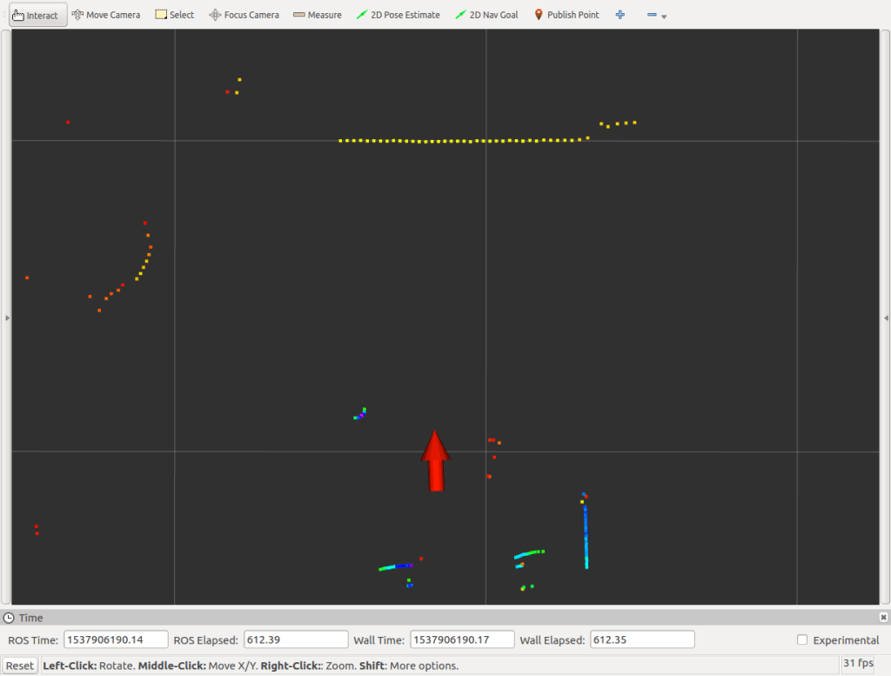Close the Time panel
The height and width of the screenshot is (676, 891).
(883, 617)
